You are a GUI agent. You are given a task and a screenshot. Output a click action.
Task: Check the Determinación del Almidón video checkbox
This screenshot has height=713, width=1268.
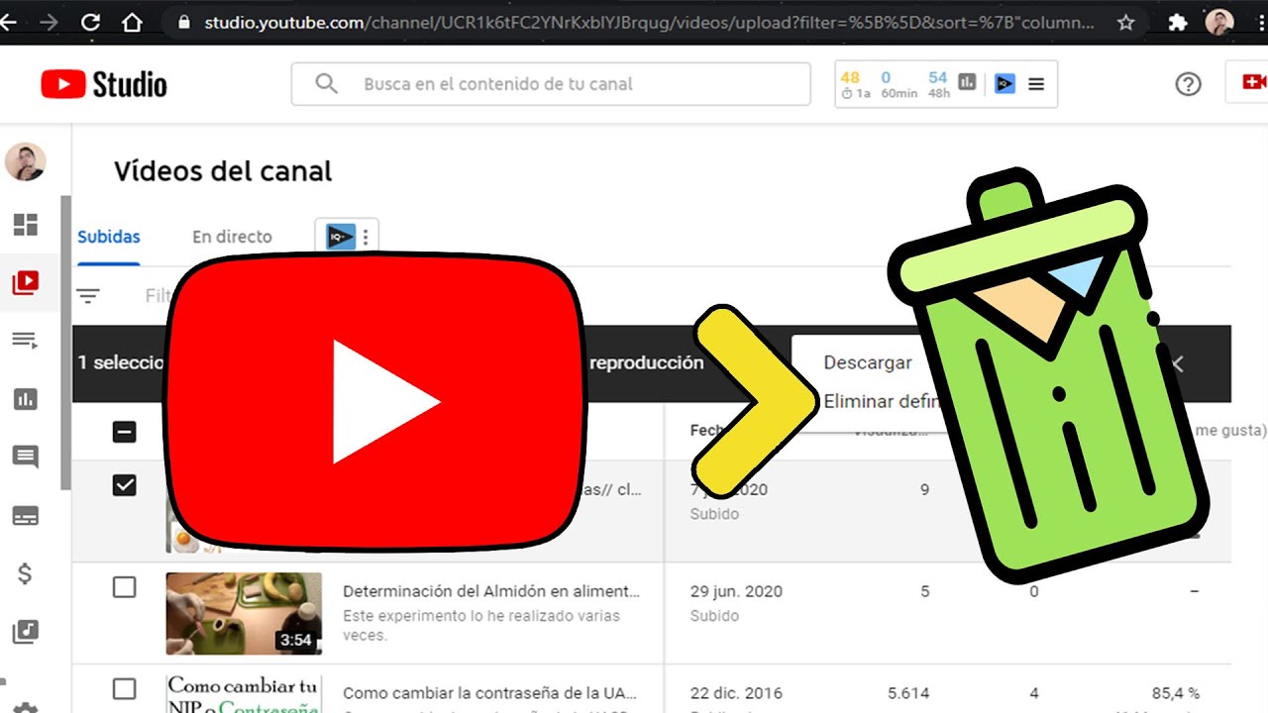[x=124, y=587]
